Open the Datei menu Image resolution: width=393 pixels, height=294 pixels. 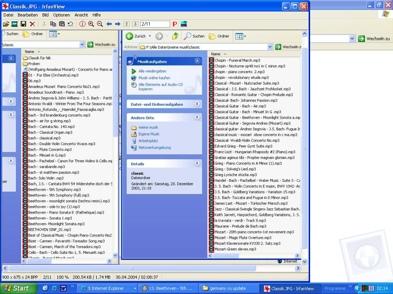[8, 15]
